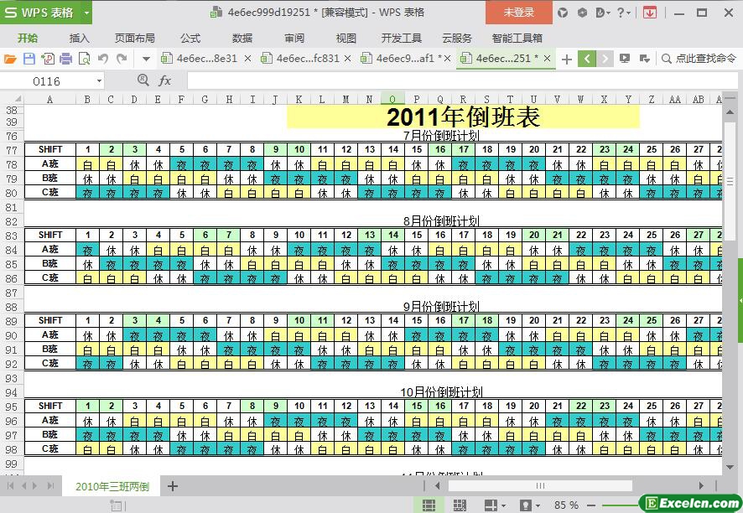Viewport: 743px width, 513px height.
Task: Save the workbook with the floppy disk icon
Action: [29, 59]
